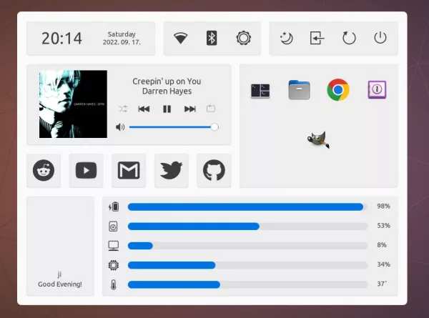Click the 53% value label
429x318 pixels.
383,226
